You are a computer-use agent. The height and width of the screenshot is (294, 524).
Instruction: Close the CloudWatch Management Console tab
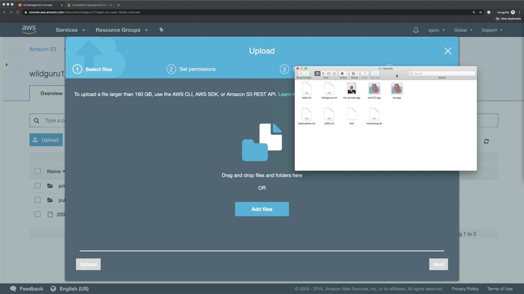click(x=111, y=5)
